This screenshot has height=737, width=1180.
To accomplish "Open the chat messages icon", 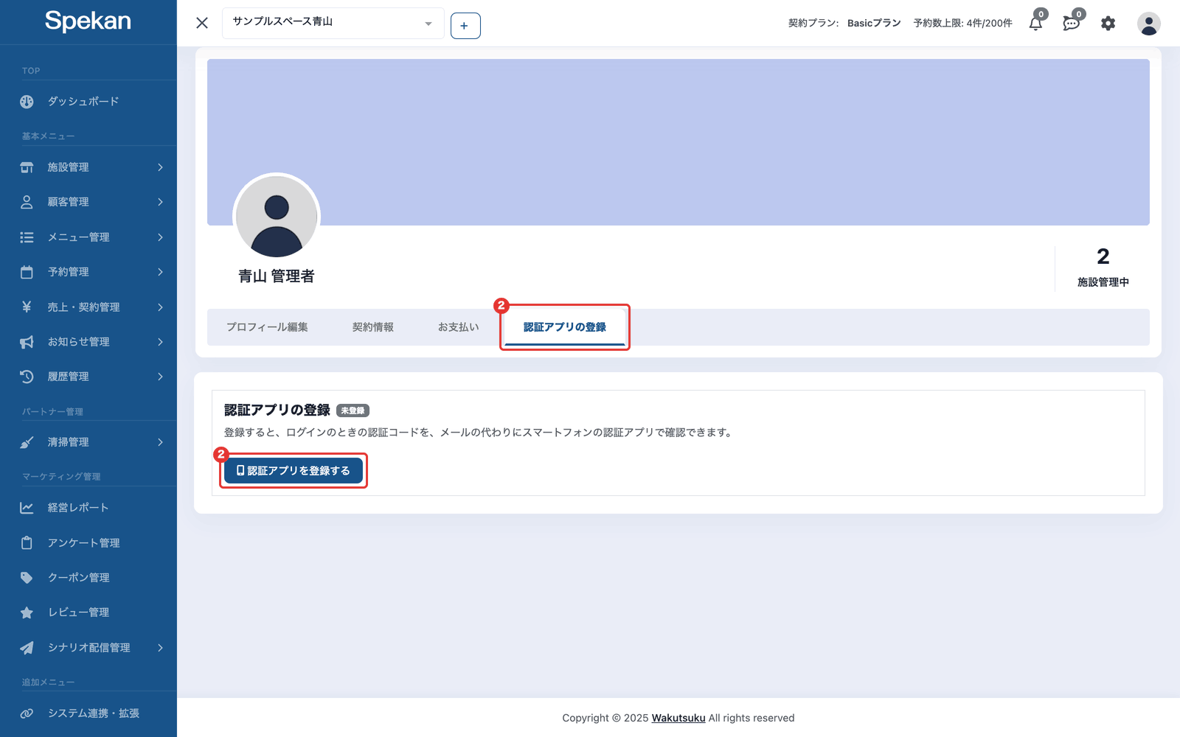I will pyautogui.click(x=1071, y=24).
